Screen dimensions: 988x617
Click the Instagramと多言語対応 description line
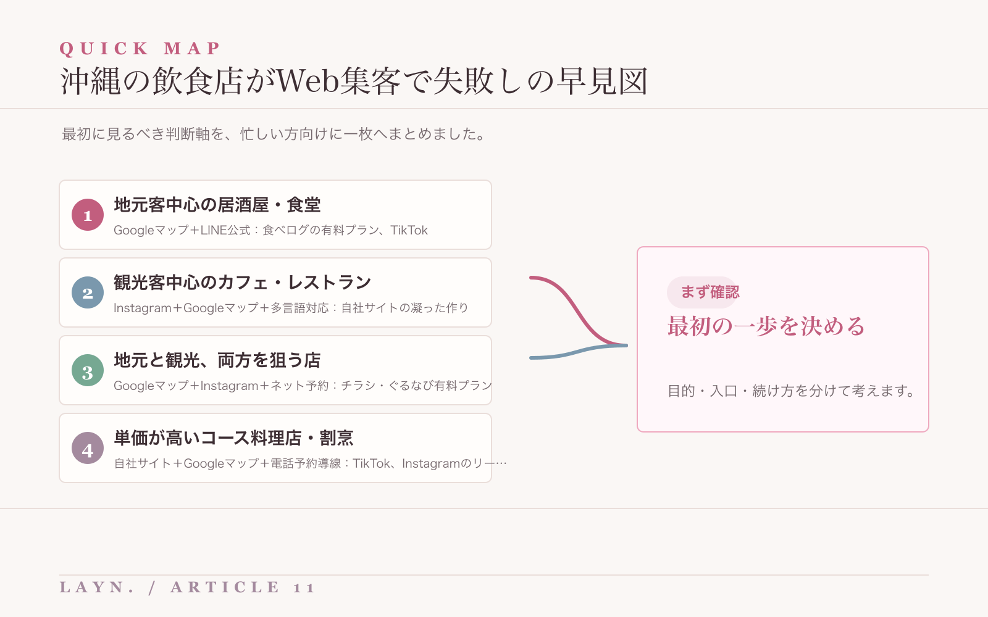(x=291, y=308)
